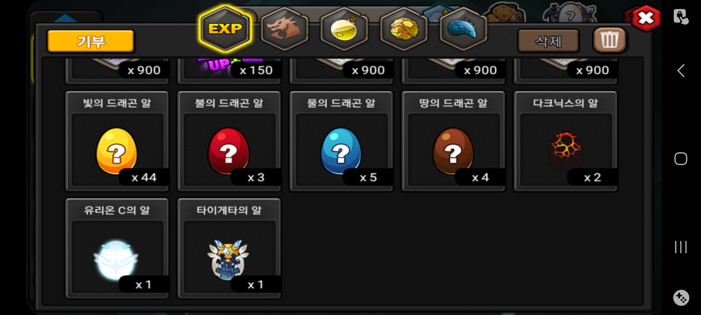701x315 pixels.
Task: Select the blue dragon claw tab
Action: coord(463,29)
